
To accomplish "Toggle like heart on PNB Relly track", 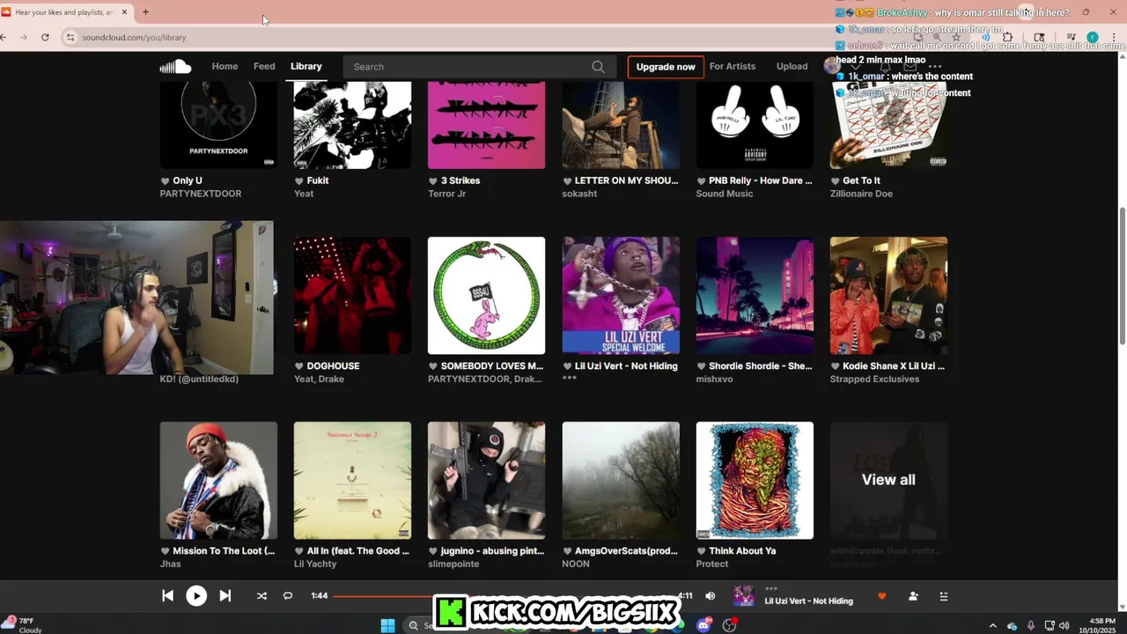I will 701,181.
